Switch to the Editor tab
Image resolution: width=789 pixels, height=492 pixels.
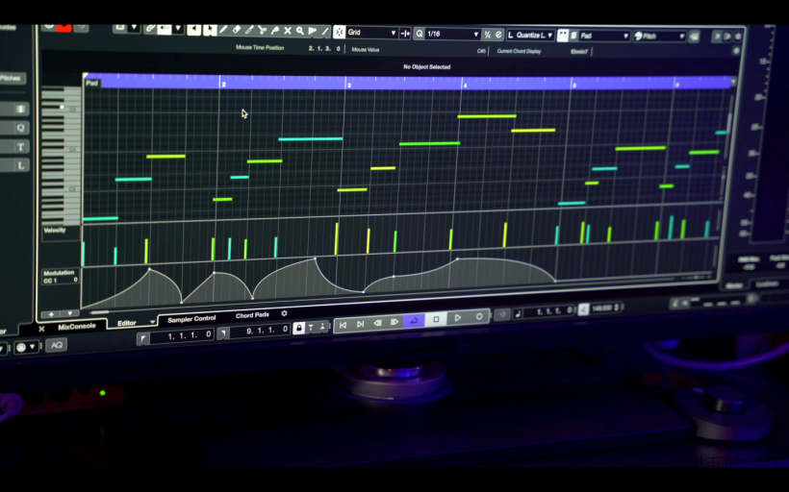coord(127,323)
